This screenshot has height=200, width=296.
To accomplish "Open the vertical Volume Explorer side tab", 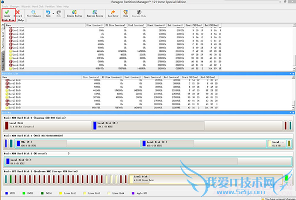I will coord(3,61).
